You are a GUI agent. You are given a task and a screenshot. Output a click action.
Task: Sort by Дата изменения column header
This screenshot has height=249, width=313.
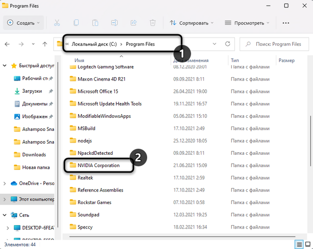[191, 61]
